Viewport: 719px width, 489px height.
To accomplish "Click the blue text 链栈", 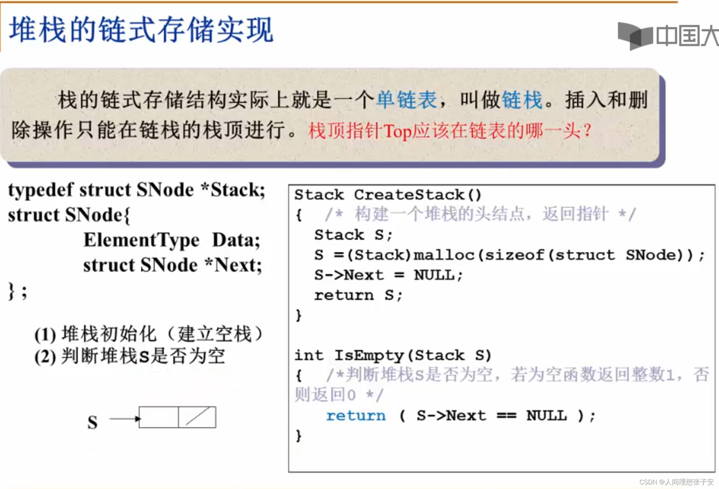I will (x=522, y=100).
